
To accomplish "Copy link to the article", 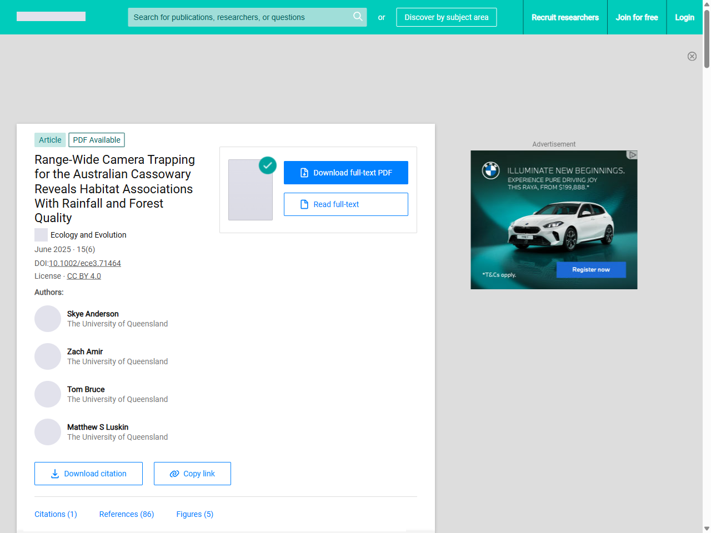I will (x=192, y=474).
